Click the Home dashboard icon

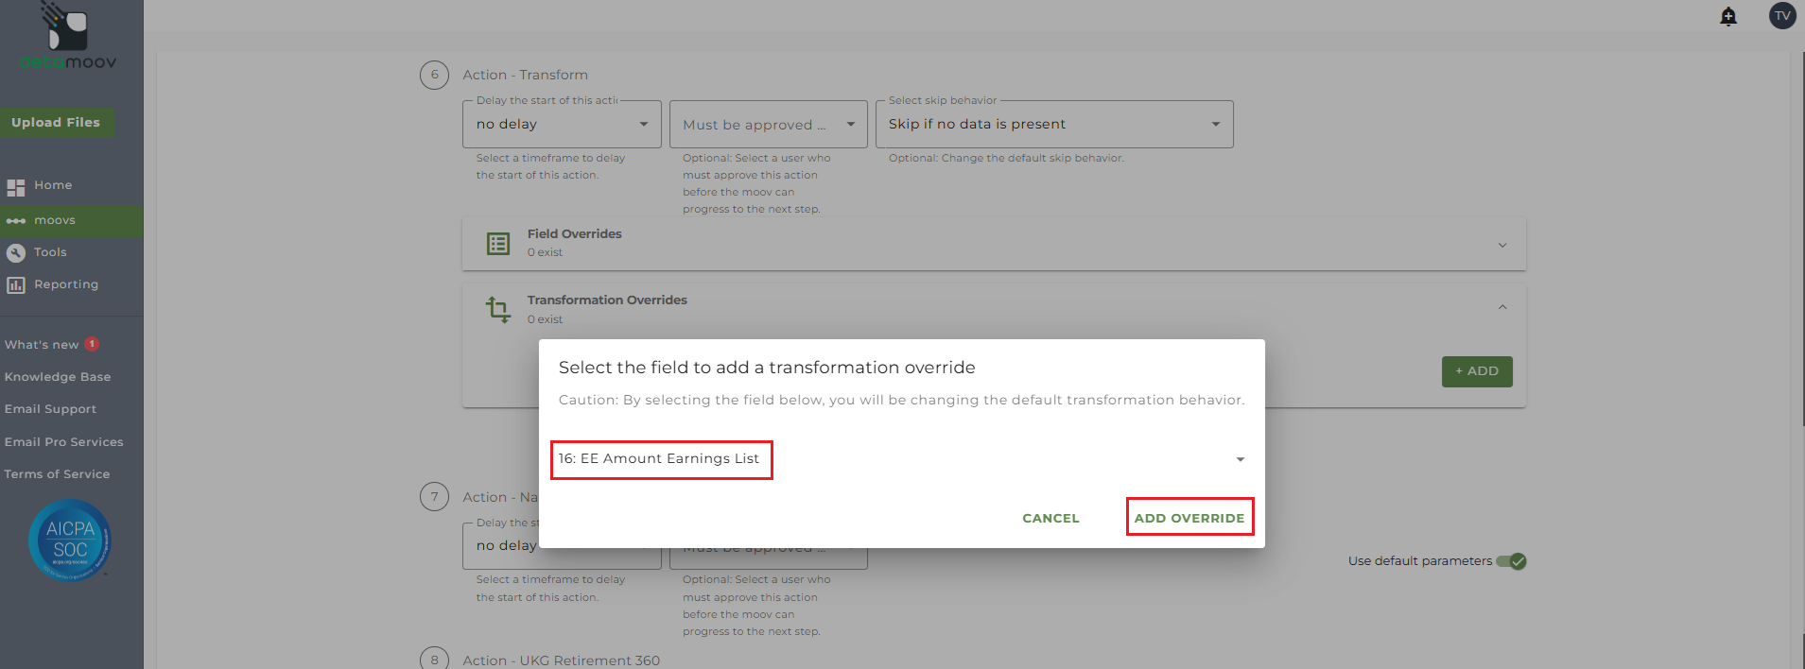16,187
